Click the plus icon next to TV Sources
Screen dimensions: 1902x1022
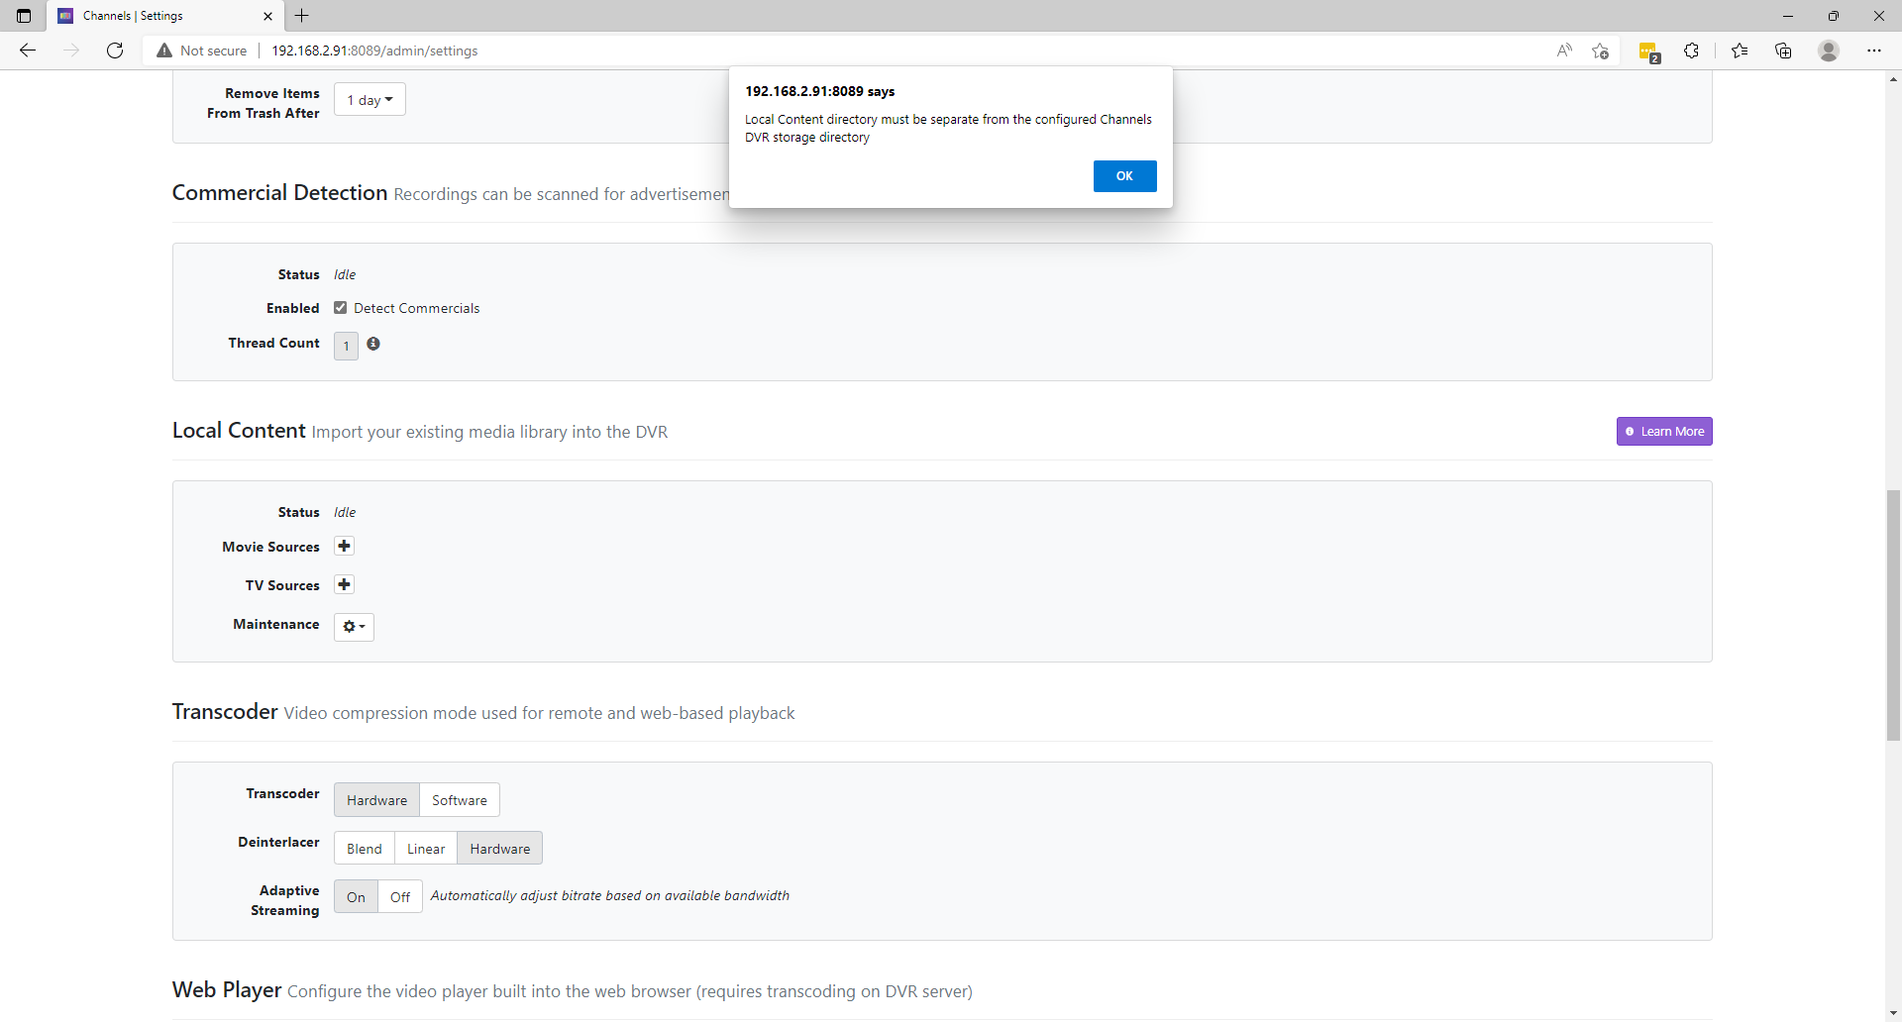point(344,585)
